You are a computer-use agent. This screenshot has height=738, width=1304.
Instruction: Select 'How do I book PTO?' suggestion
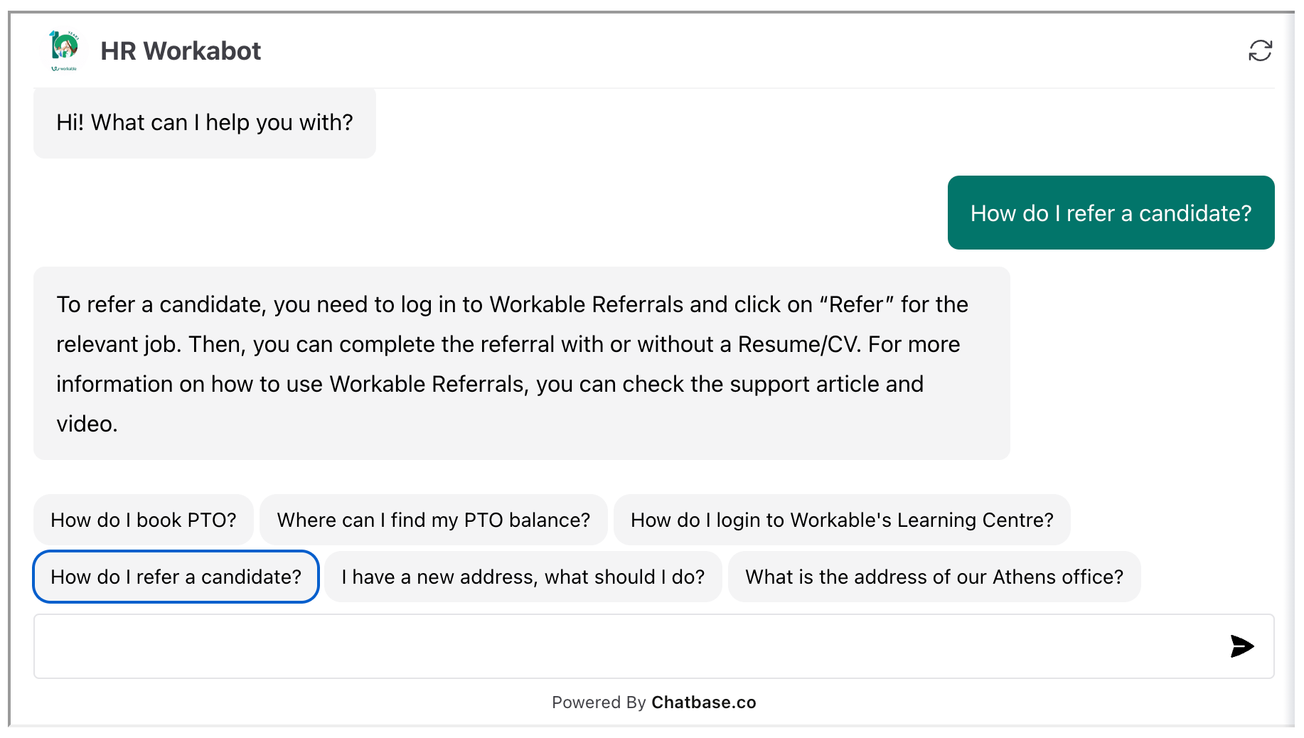click(x=144, y=520)
